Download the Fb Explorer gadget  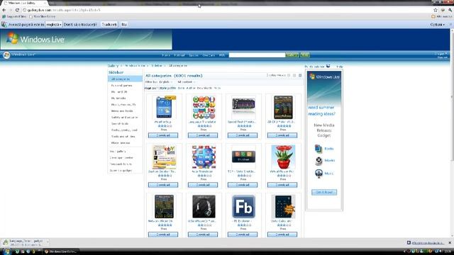pyautogui.click(x=243, y=234)
